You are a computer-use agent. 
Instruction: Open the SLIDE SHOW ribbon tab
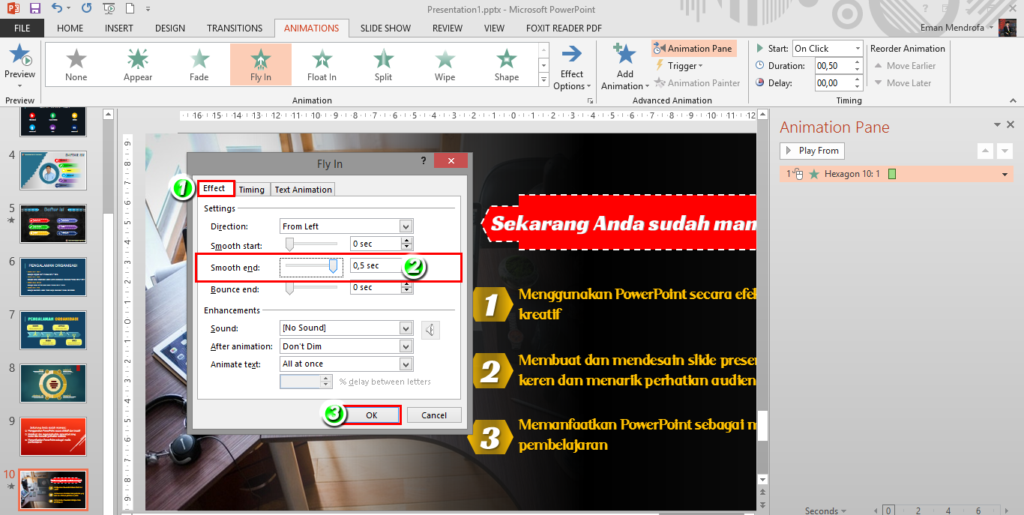[385, 28]
